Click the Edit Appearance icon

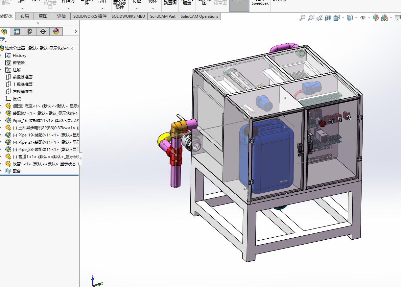coord(376,18)
